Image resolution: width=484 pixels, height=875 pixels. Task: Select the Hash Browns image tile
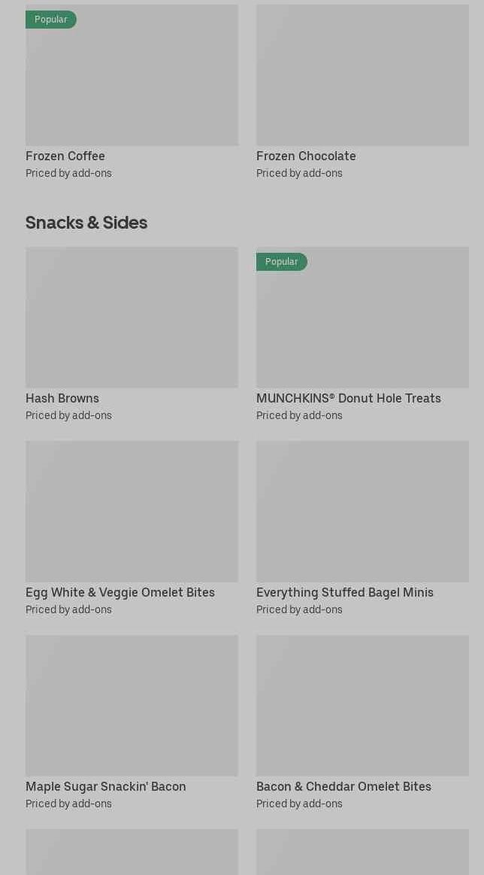coord(132,317)
